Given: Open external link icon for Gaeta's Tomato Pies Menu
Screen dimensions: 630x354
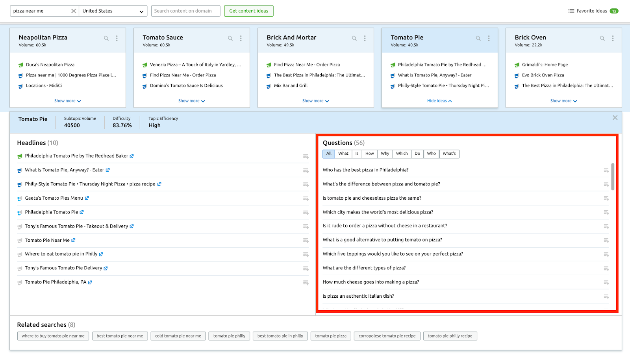Looking at the screenshot, I should click(x=87, y=198).
